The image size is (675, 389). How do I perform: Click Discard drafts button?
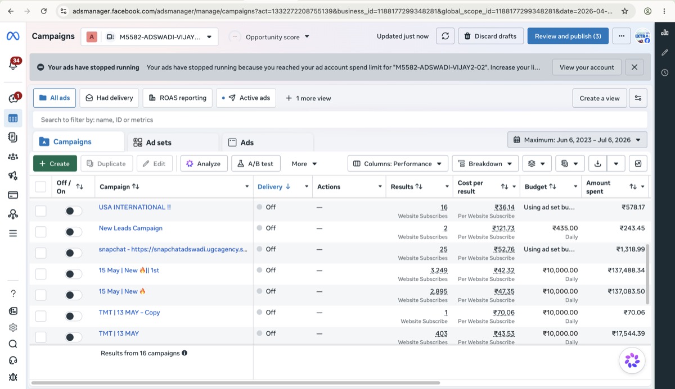point(490,36)
